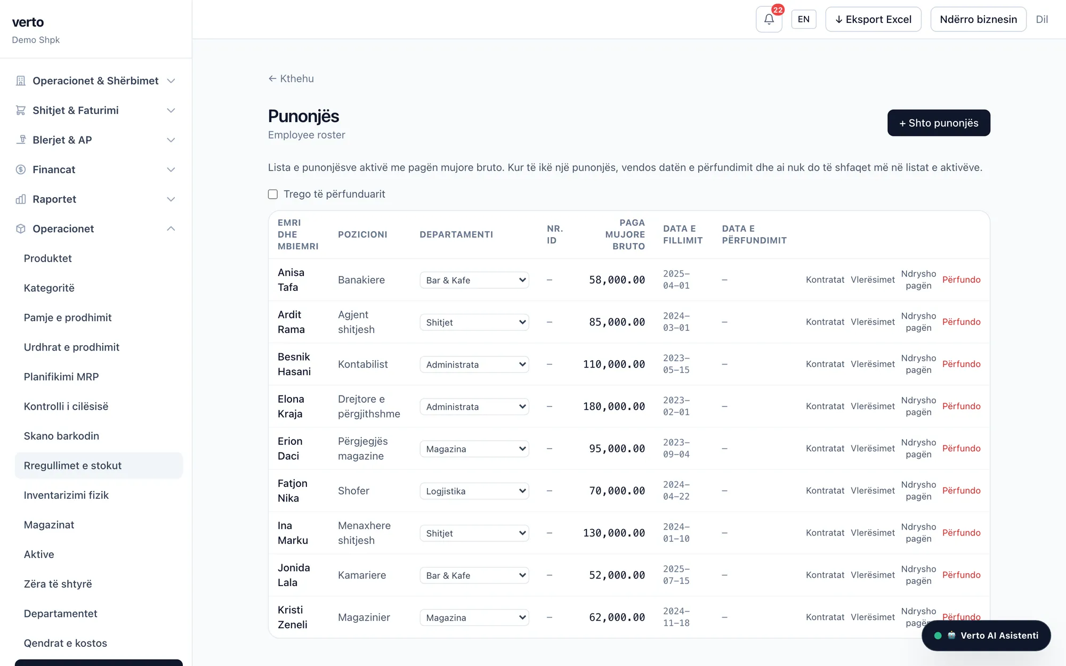Open the notifications bell icon

coord(769,19)
